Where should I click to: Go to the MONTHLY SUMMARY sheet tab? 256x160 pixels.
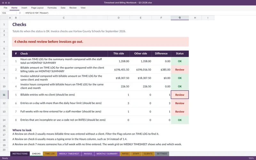click(107, 154)
